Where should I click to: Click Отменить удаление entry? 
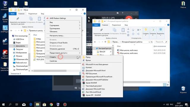[63, 49]
